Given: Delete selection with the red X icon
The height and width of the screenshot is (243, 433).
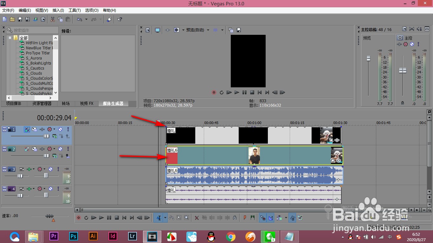Looking at the screenshot, I should tap(197, 218).
